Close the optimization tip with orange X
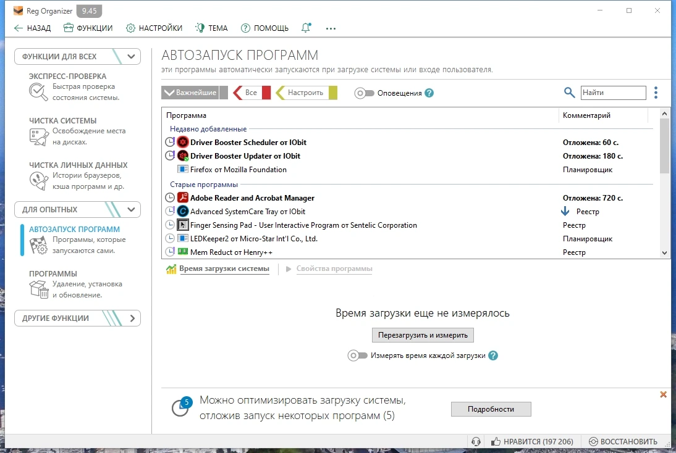676x453 pixels. pos(664,394)
